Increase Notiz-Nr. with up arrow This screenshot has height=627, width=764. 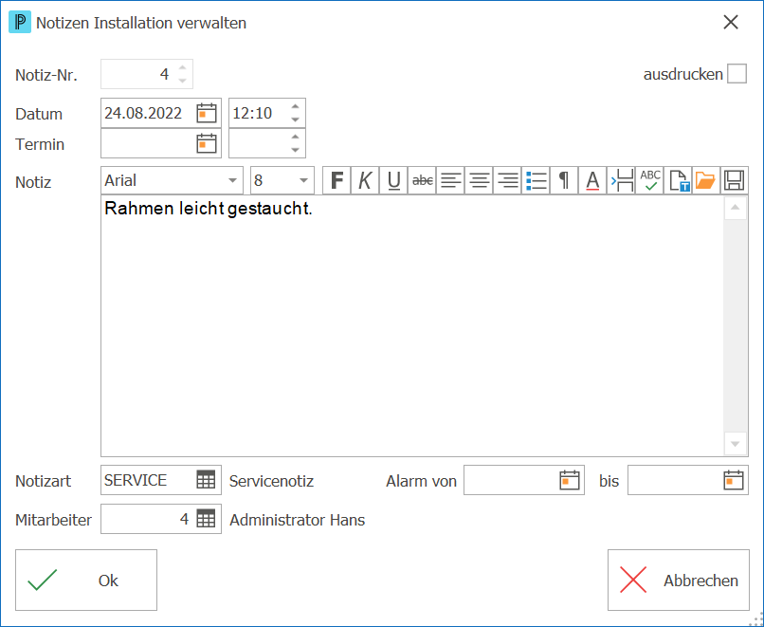point(182,67)
